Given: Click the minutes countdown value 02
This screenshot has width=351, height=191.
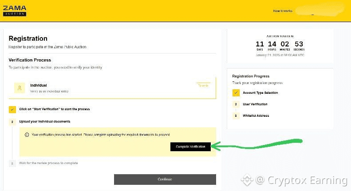Looking at the screenshot, I should 285,44.
